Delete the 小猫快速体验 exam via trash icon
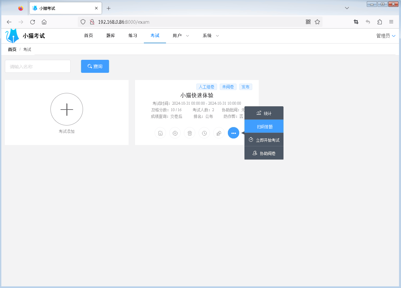 click(189, 133)
